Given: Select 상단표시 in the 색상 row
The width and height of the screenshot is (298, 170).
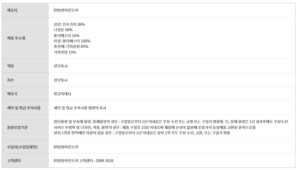Looking at the screenshot, I should (60, 66).
